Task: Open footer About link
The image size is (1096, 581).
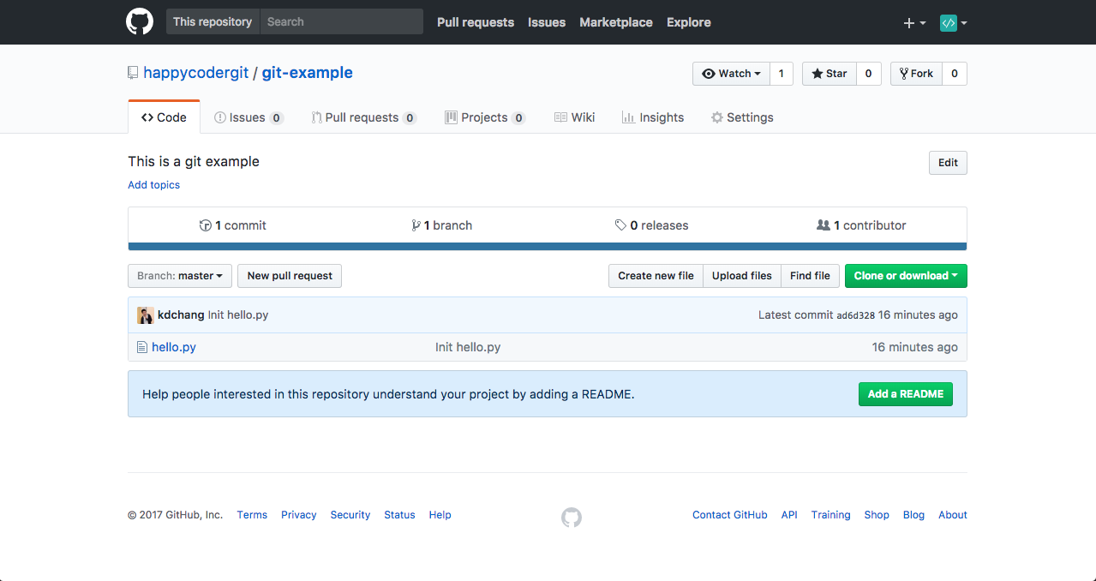Action: [953, 515]
